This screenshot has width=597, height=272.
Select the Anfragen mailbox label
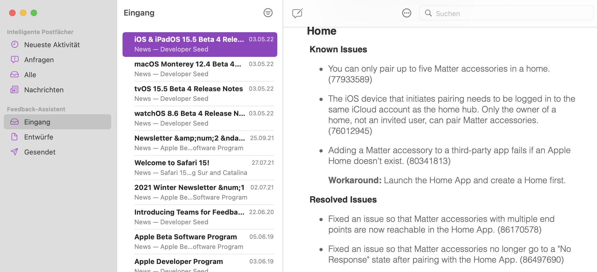coord(39,60)
